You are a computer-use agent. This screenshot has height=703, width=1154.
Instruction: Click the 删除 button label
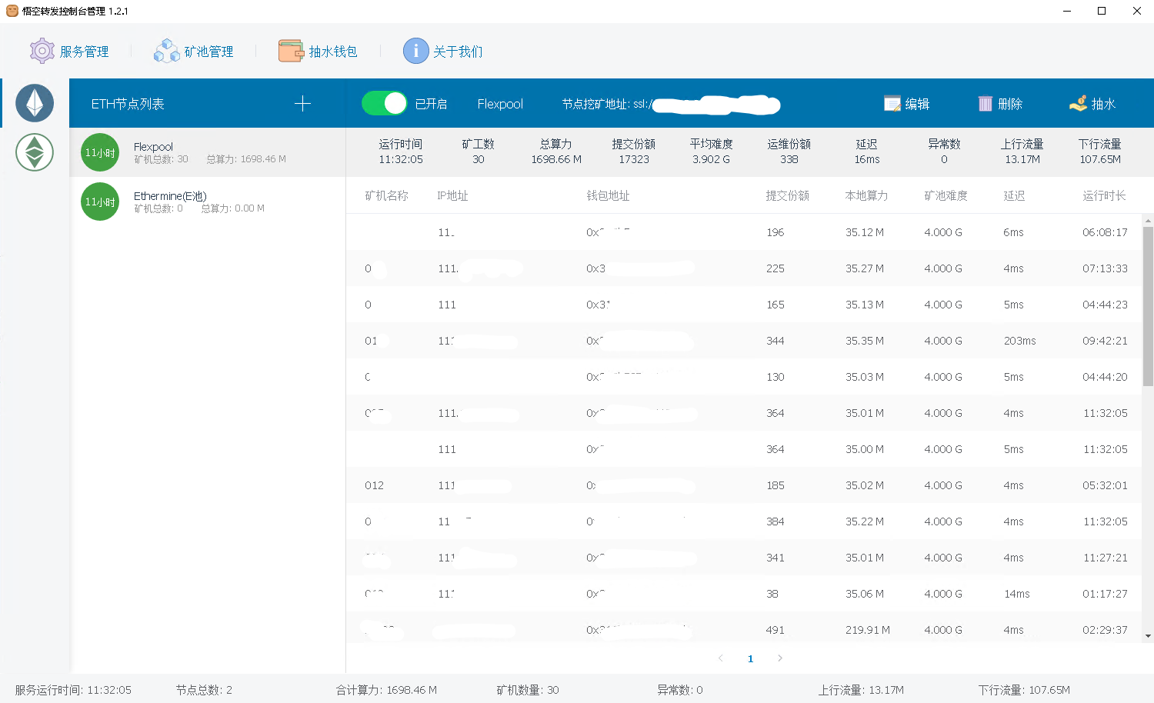pyautogui.click(x=1010, y=104)
